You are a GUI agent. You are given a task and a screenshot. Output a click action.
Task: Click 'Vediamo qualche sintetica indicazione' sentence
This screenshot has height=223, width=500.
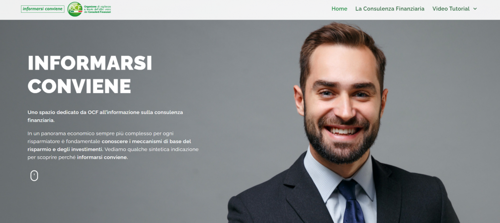click(x=151, y=149)
